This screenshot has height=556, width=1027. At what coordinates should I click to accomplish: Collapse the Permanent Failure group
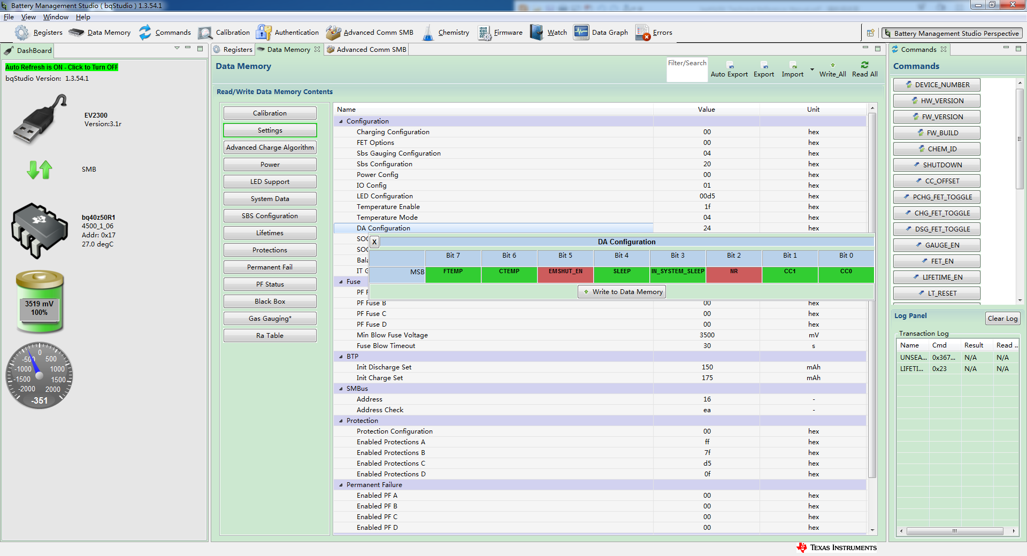coord(341,485)
